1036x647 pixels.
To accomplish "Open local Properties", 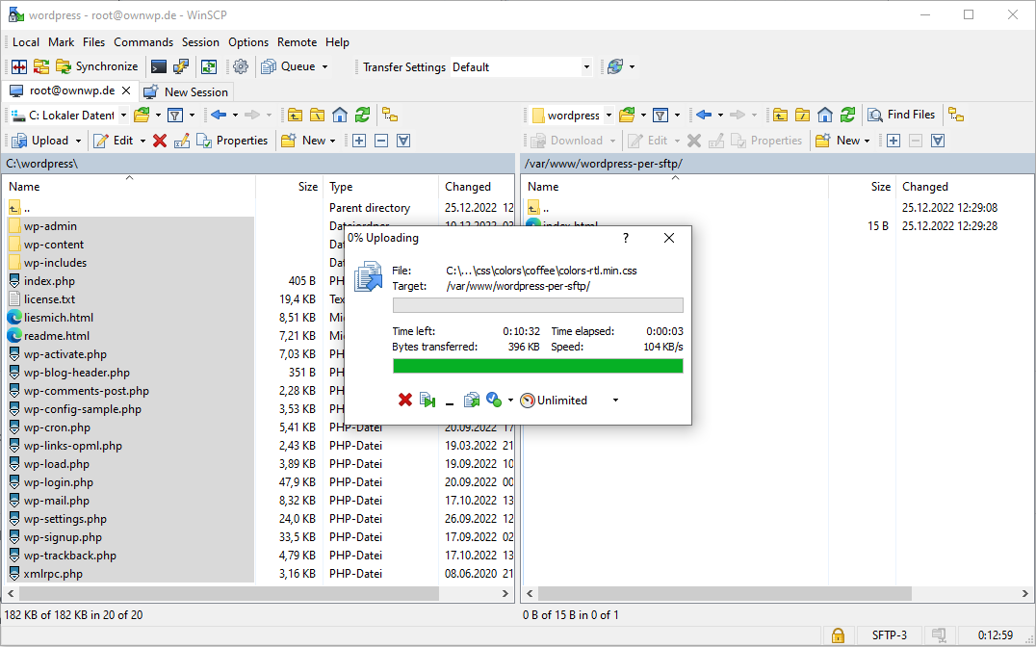I will 232,141.
